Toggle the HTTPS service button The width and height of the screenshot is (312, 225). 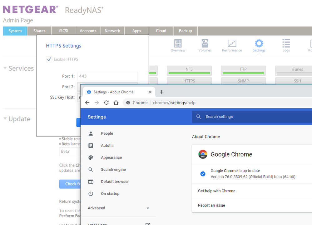pyautogui.click(x=189, y=81)
